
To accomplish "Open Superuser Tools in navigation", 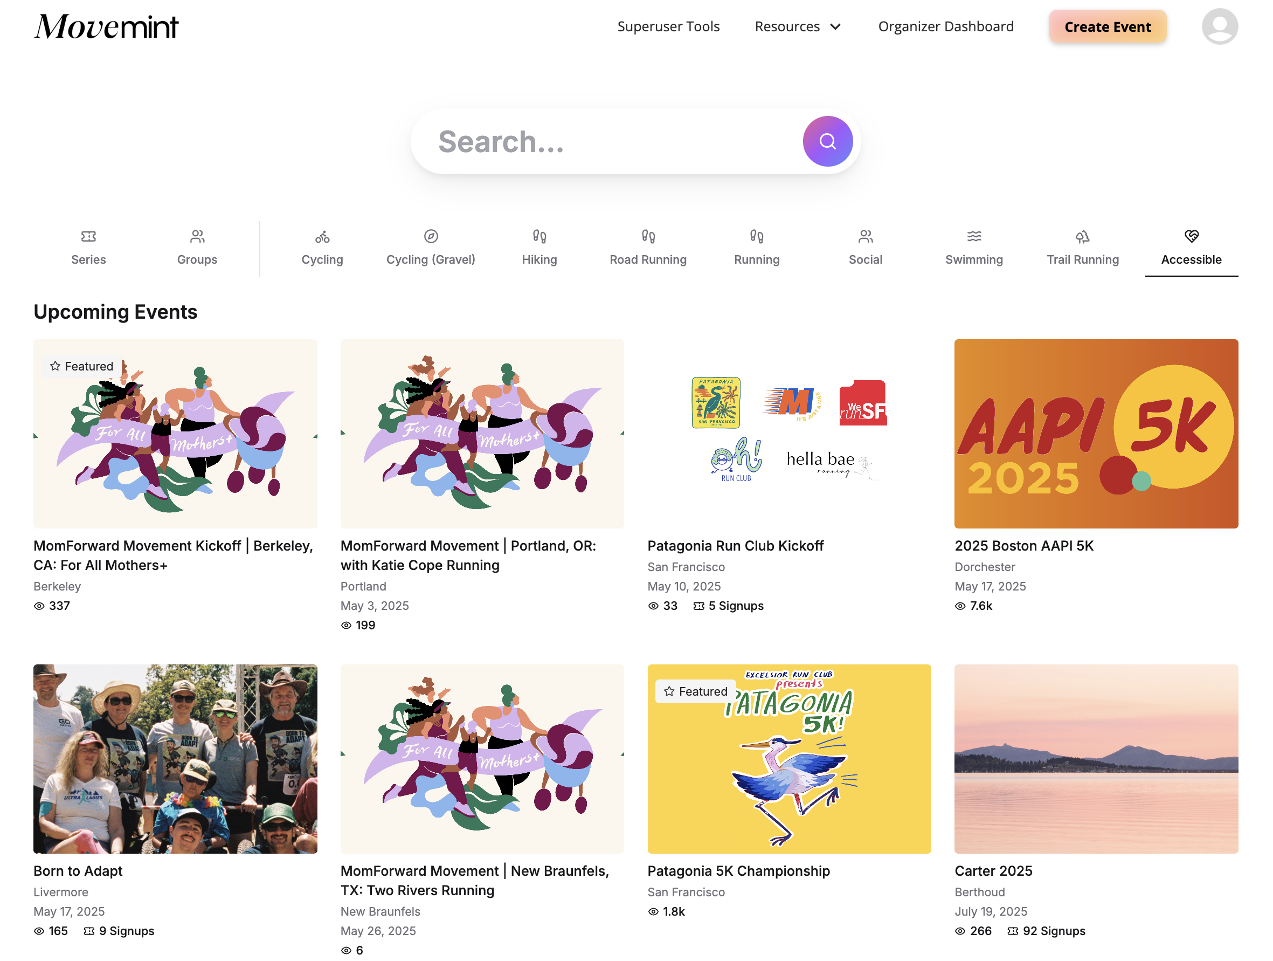I will pyautogui.click(x=668, y=26).
